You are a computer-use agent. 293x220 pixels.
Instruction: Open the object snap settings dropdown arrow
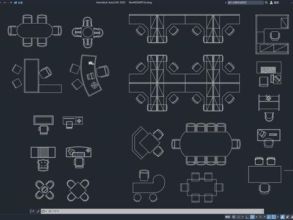pyautogui.click(x=278, y=217)
